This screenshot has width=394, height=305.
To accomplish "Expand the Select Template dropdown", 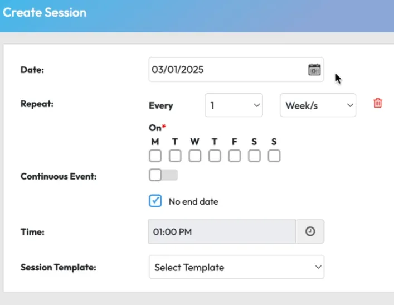I will click(236, 267).
